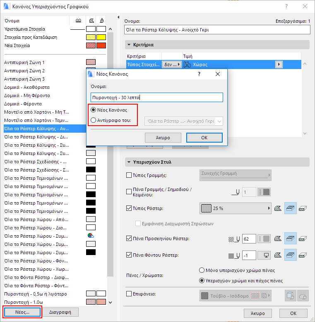
Task: Collapse the Κριτήρια section
Action: click(129, 45)
